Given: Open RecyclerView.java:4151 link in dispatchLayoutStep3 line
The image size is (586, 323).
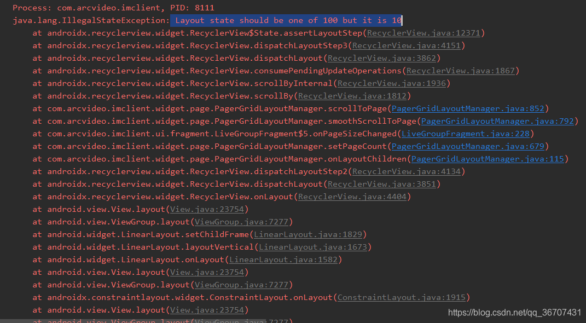Looking at the screenshot, I should point(406,45).
